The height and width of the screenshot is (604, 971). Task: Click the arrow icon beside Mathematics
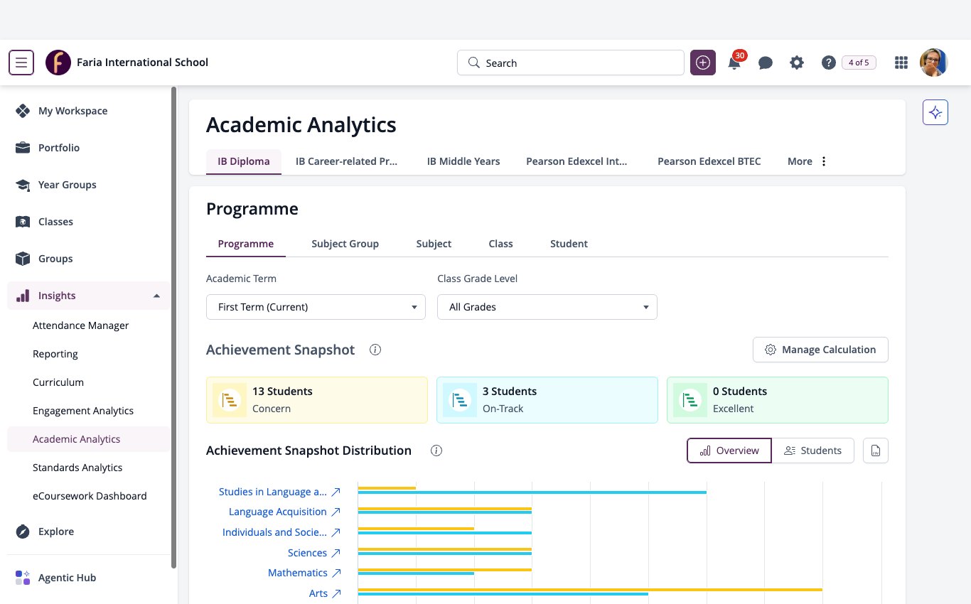coord(336,573)
